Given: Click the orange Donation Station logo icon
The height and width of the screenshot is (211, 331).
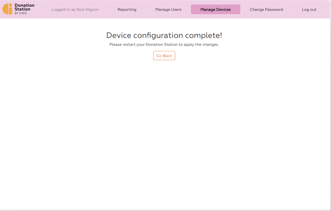Looking at the screenshot, I should click(x=7, y=9).
